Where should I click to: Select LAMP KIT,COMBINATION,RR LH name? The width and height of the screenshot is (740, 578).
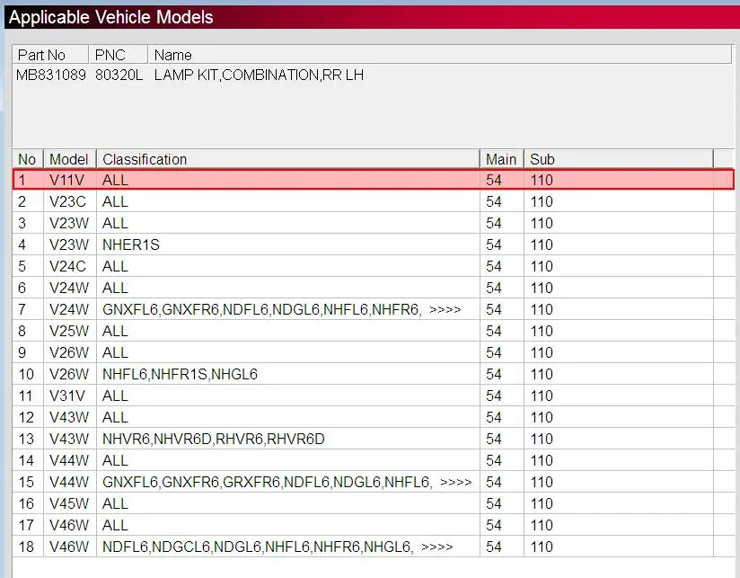click(x=259, y=76)
